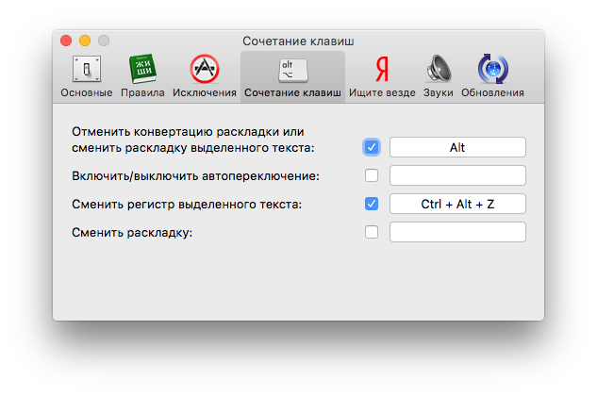Switch to the Исключения pane

205,76
